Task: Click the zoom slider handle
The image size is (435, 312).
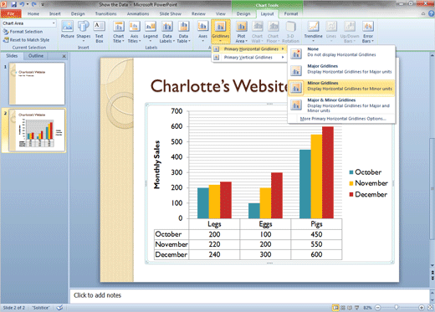Action: tap(396, 308)
